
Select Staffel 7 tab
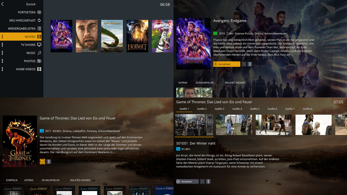(290, 109)
